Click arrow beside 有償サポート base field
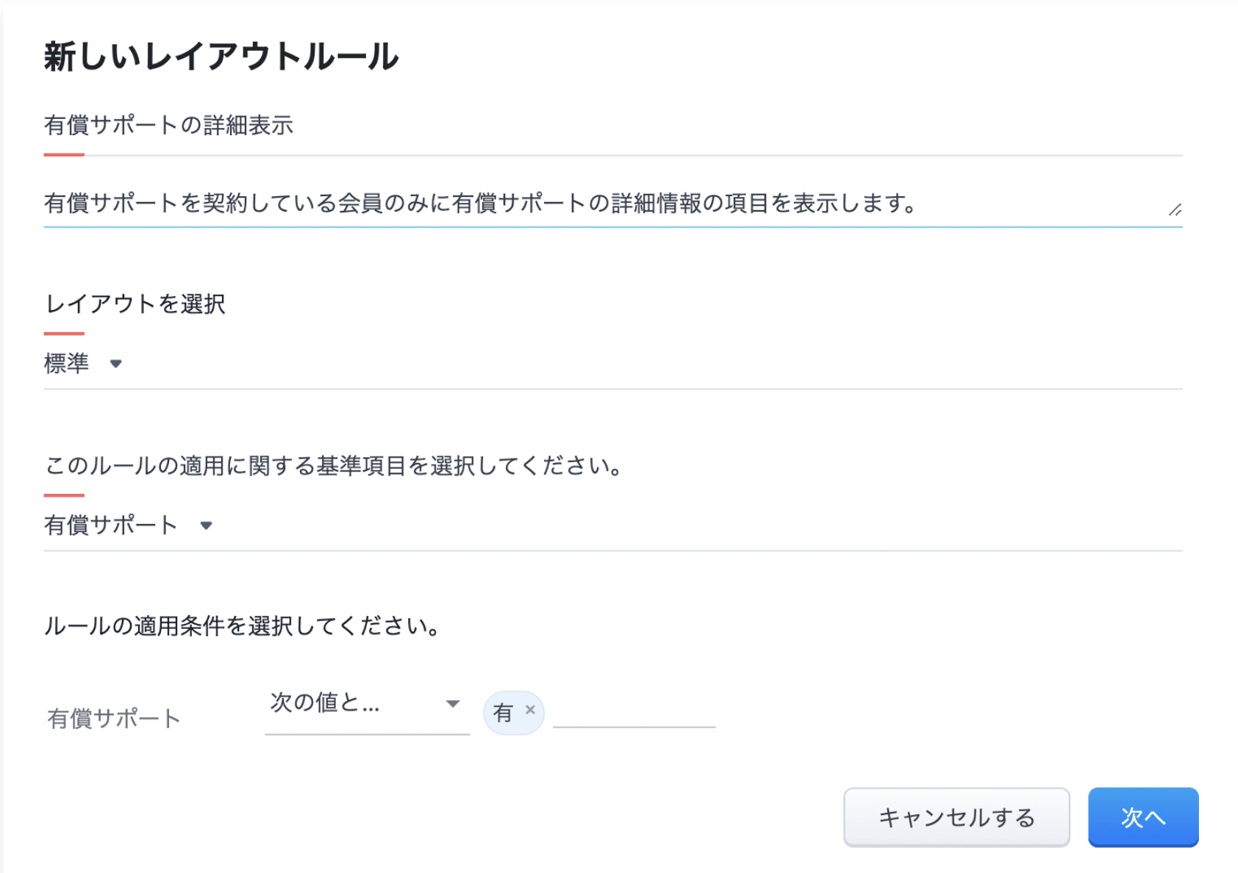The width and height of the screenshot is (1238, 873). tap(207, 525)
